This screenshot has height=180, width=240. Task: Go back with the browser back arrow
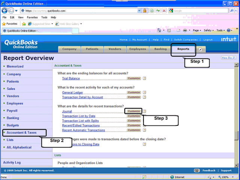coord(4,11)
